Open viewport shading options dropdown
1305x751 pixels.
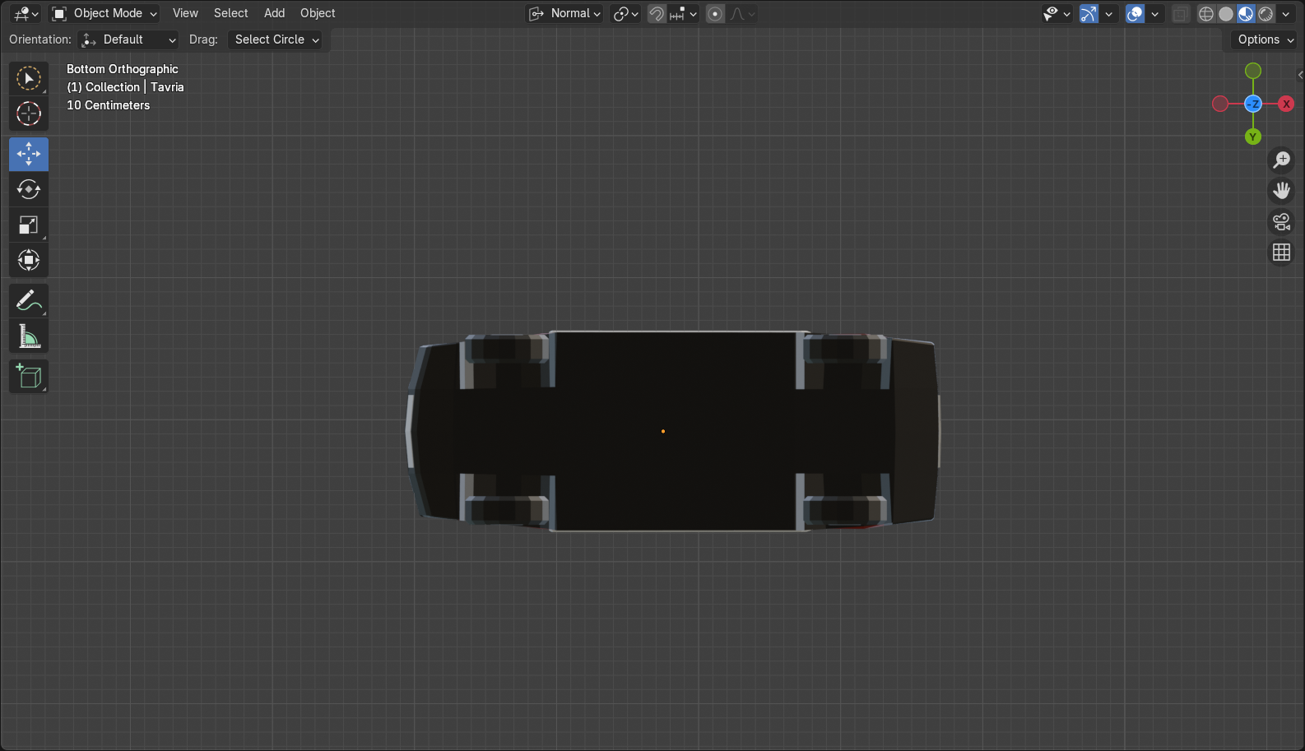1285,13
